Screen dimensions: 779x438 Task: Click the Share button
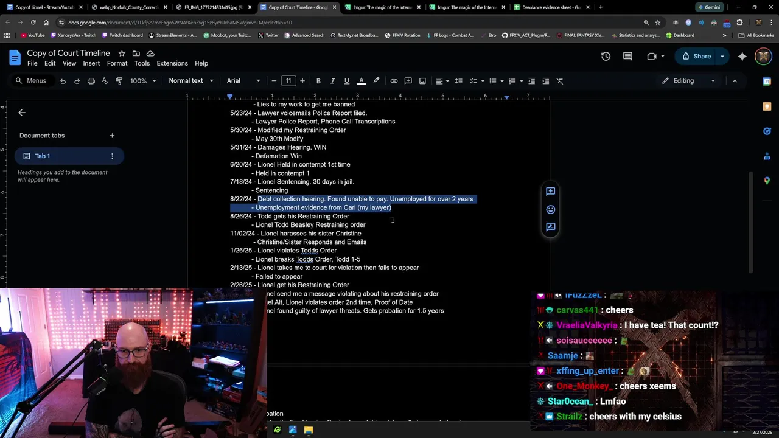click(x=696, y=57)
